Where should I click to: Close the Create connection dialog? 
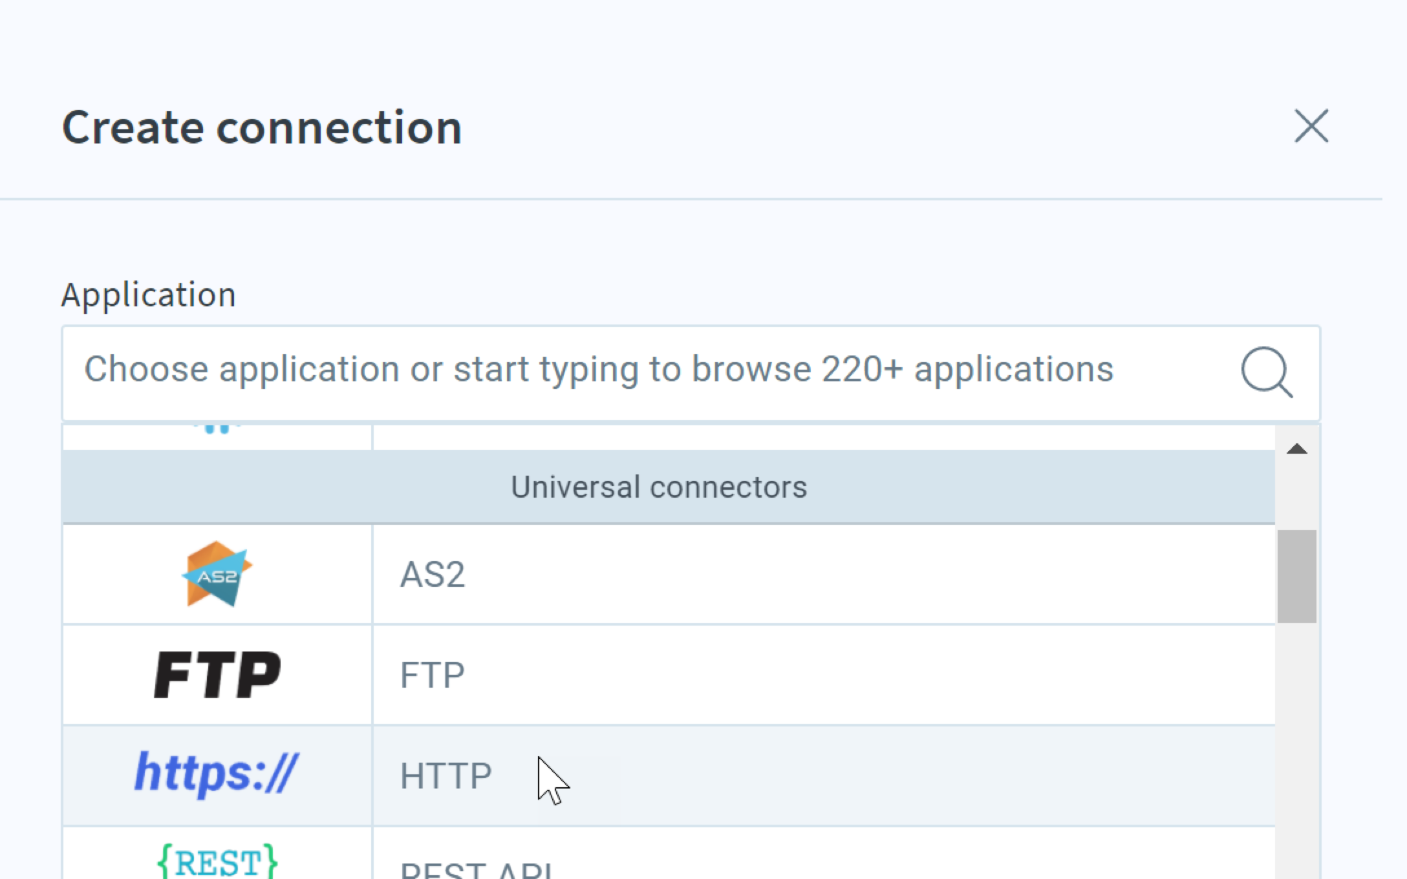point(1311,126)
